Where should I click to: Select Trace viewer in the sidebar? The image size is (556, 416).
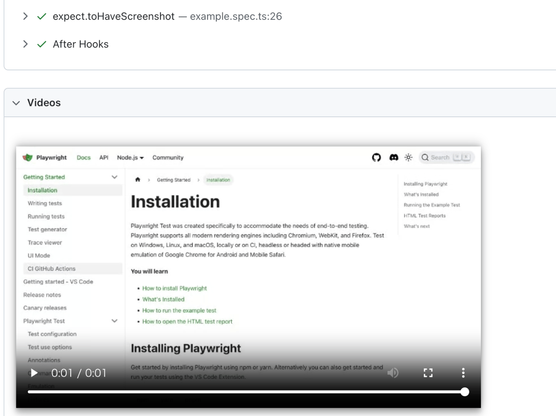pos(45,243)
